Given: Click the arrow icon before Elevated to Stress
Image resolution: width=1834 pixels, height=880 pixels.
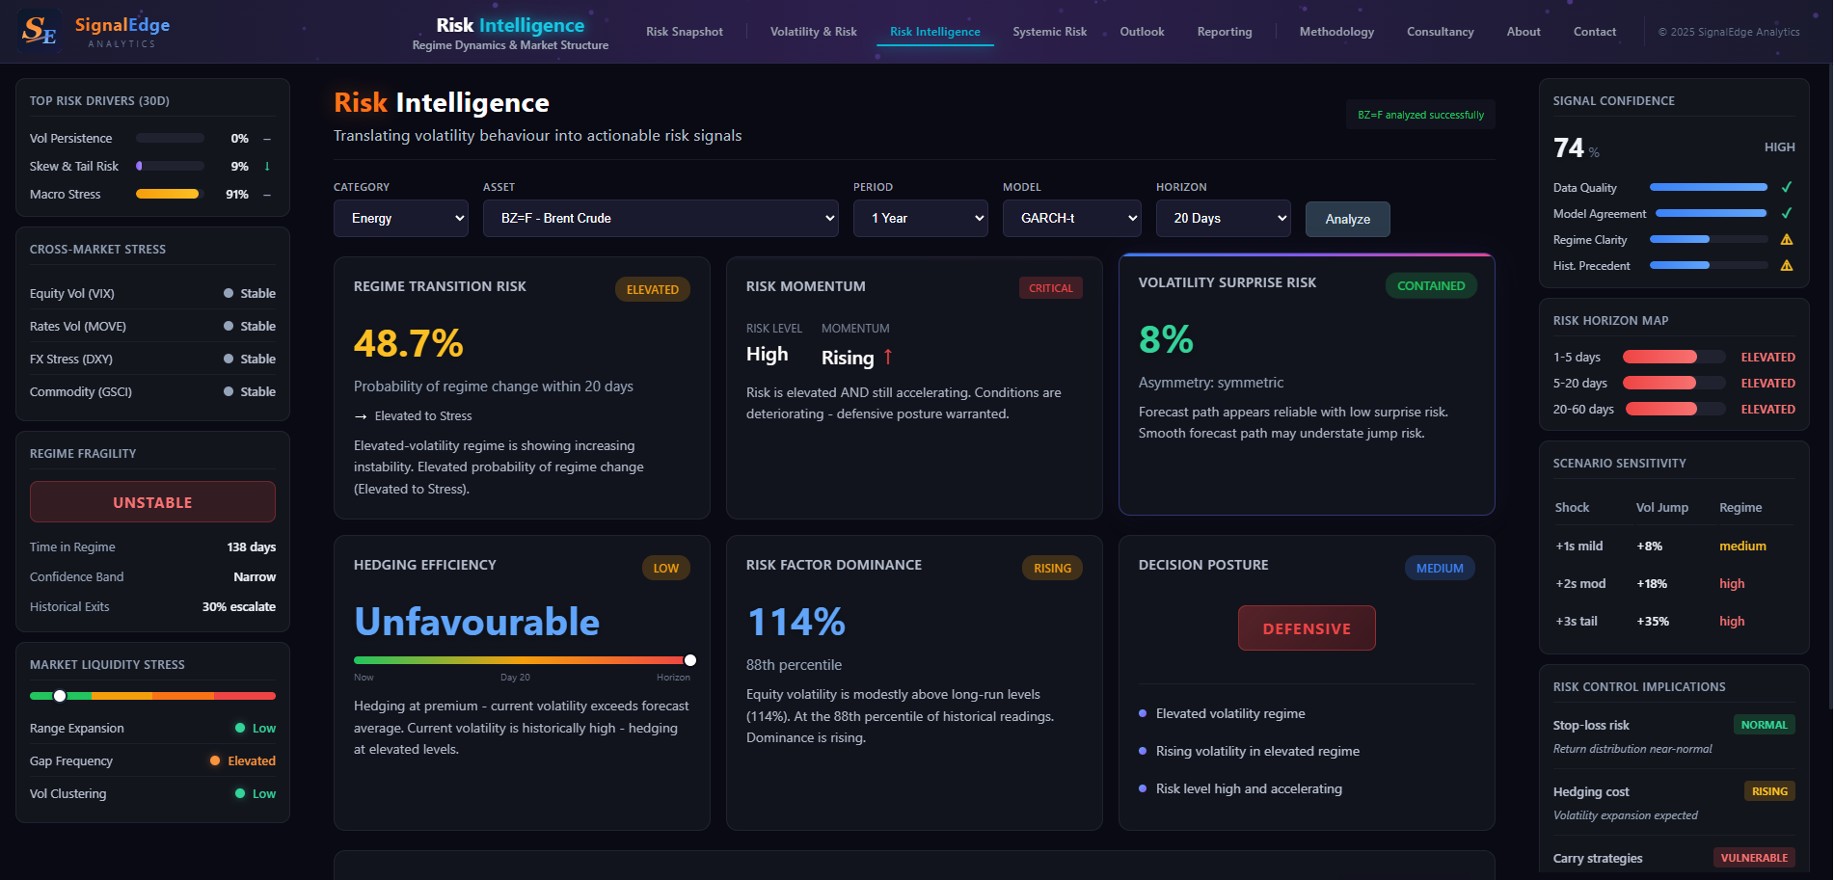Looking at the screenshot, I should 359,415.
